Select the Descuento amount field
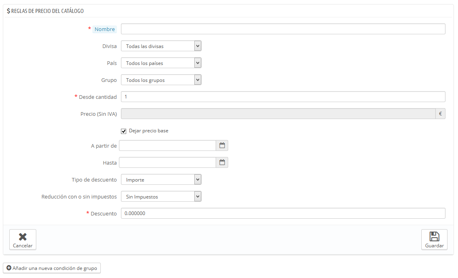458x278 pixels. click(x=283, y=213)
